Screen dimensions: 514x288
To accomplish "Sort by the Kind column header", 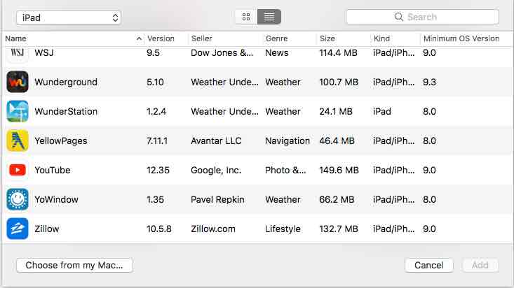I will point(382,38).
